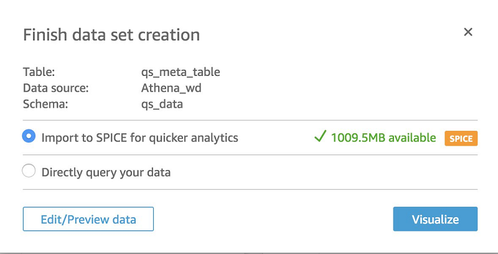Click the word Visualize inside the blue button

[x=435, y=219]
